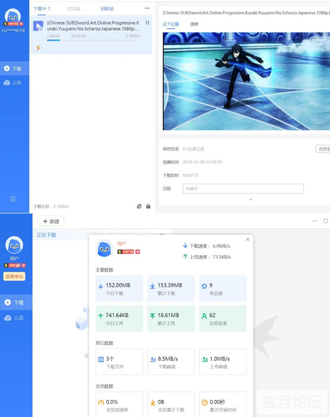Click the video file icon in download list
330x417 pixels.
(x=38, y=26)
